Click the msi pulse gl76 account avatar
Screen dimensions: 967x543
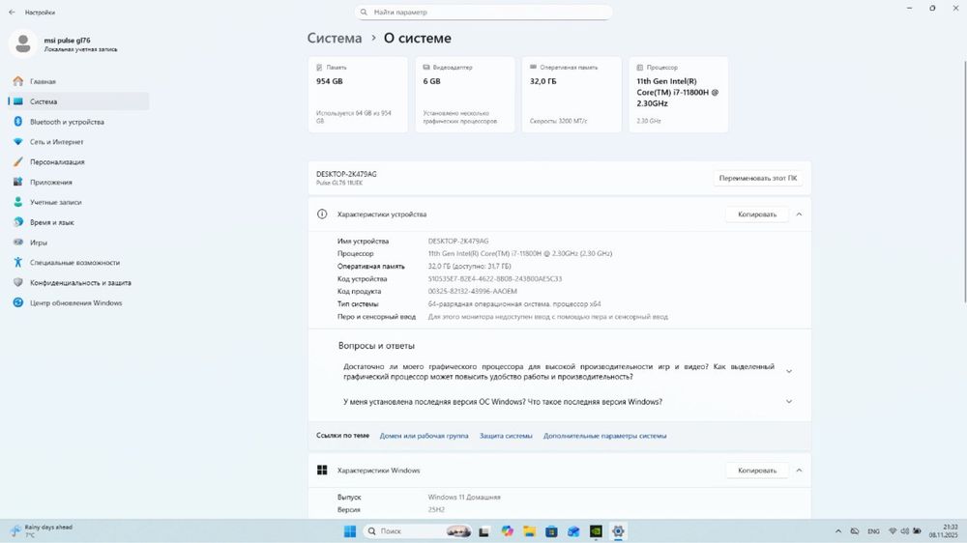pyautogui.click(x=23, y=43)
